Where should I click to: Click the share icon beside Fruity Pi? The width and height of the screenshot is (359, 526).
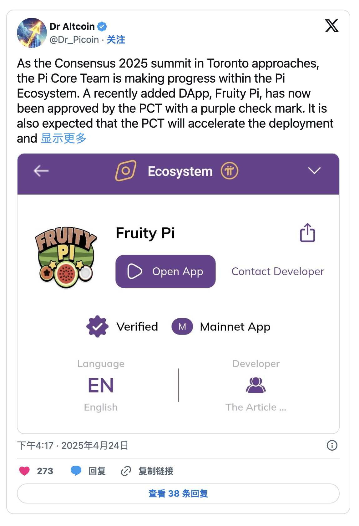[307, 233]
